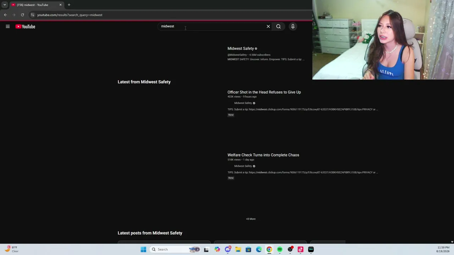Click the page scrollbar down arrow
Viewport: 454px width, 255px height.
point(452,242)
